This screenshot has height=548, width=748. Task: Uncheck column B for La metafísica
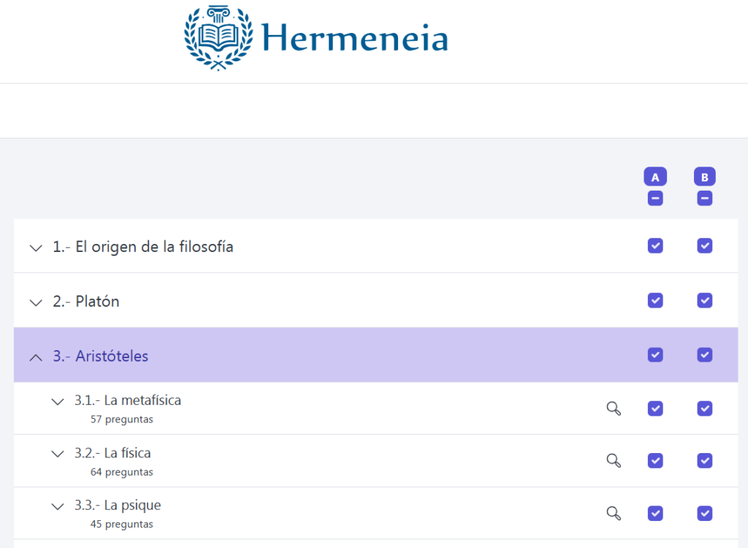704,408
